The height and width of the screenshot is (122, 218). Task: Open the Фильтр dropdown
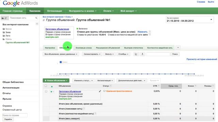[x=109, y=54]
